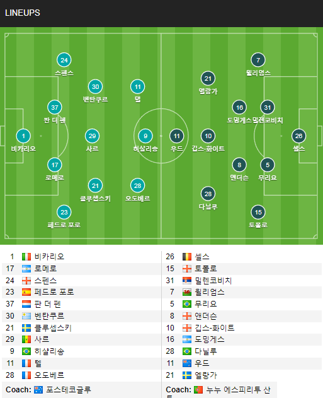Click 밀렌코비치 in the right lineup list

pyautogui.click(x=213, y=281)
